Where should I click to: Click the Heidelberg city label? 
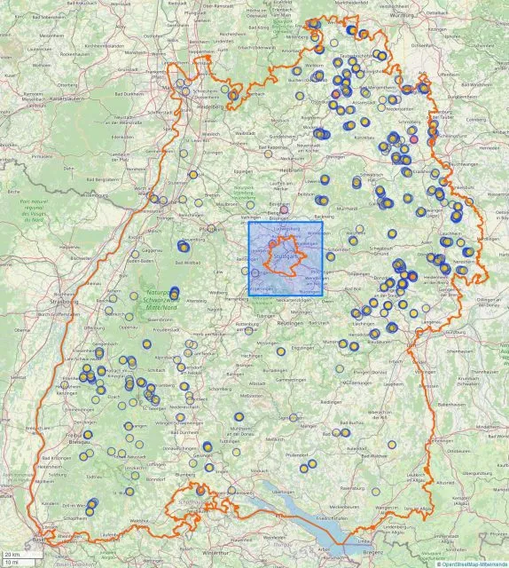(210, 106)
